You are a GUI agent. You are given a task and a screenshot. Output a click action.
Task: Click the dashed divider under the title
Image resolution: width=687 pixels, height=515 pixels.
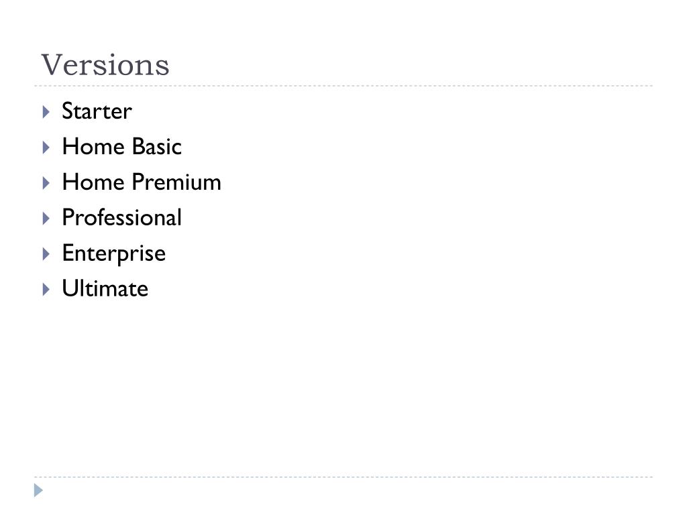pos(343,86)
